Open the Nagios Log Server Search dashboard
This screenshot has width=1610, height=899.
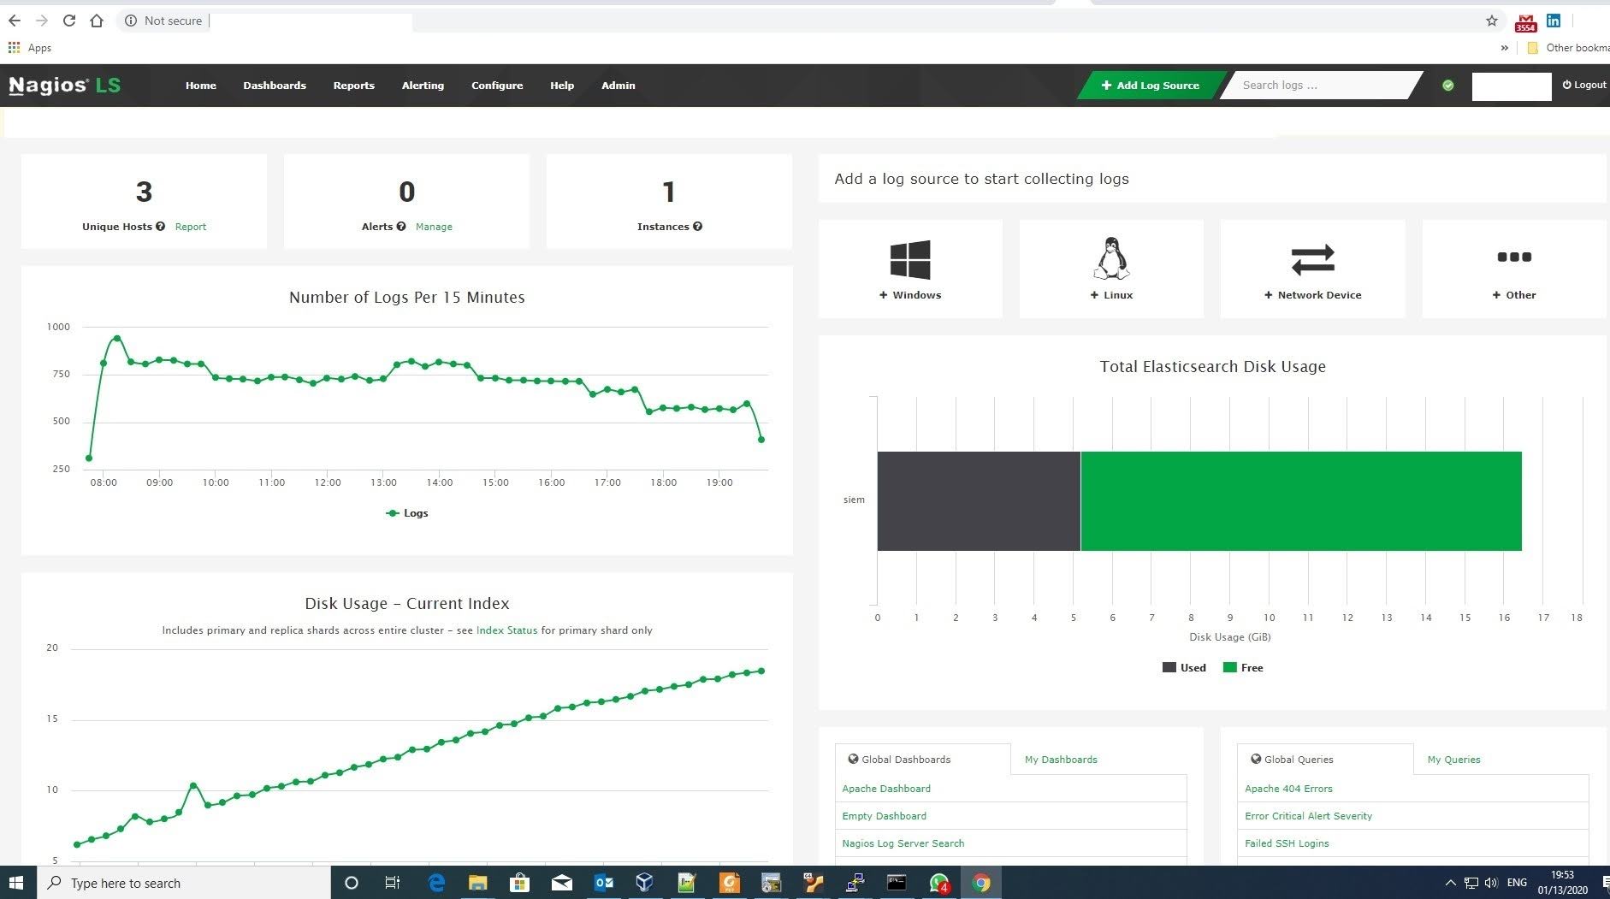[x=903, y=843]
